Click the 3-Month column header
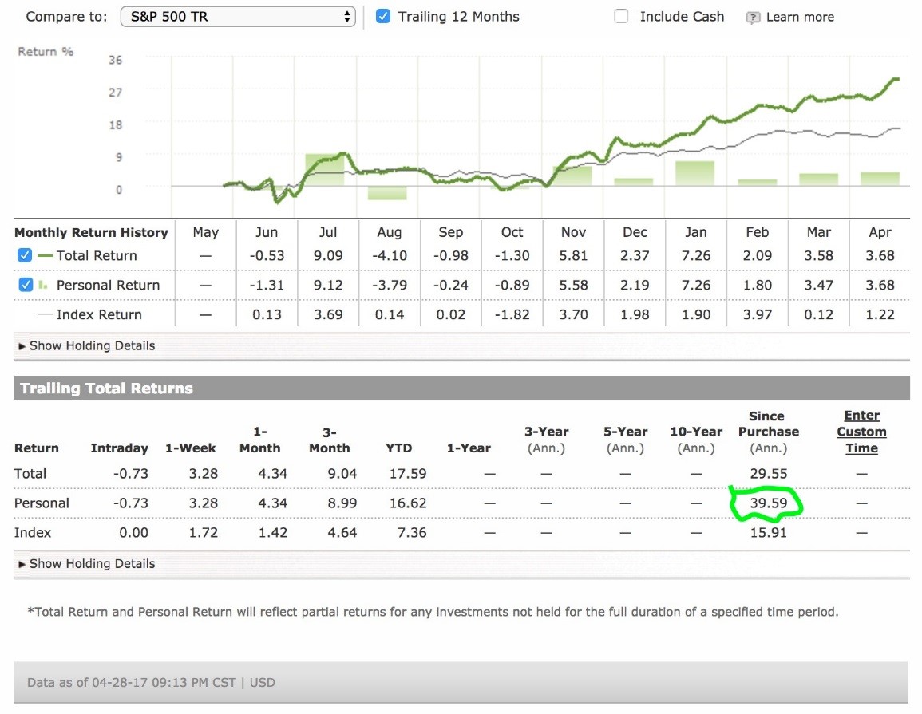The height and width of the screenshot is (714, 922). tap(329, 440)
